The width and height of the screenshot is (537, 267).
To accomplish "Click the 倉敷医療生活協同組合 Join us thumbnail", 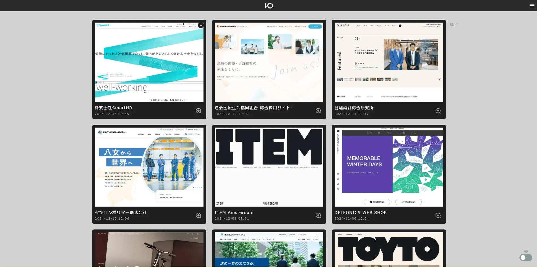I will (x=269, y=62).
